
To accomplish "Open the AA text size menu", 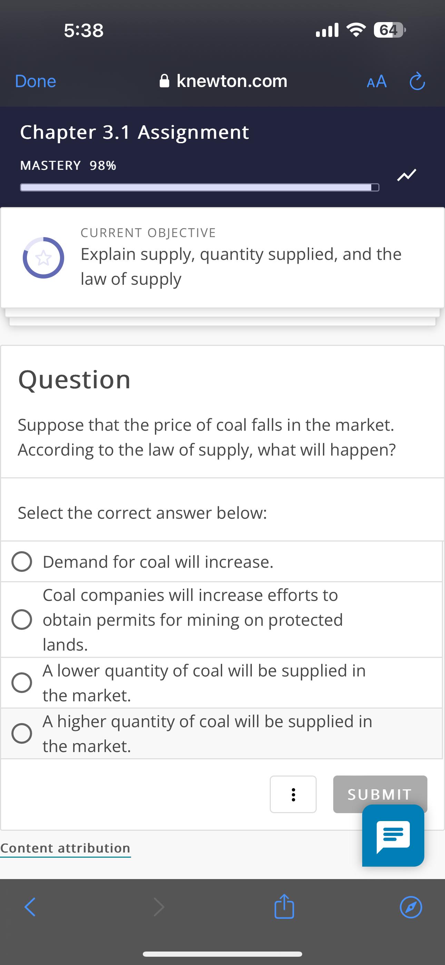I will [x=376, y=82].
